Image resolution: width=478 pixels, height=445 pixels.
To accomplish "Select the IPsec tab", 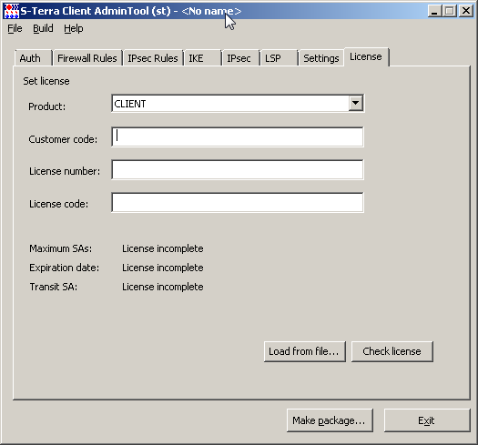I will 240,58.
